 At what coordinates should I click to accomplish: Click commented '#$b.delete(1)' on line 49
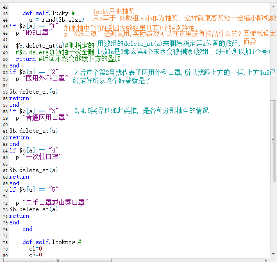point(37,52)
